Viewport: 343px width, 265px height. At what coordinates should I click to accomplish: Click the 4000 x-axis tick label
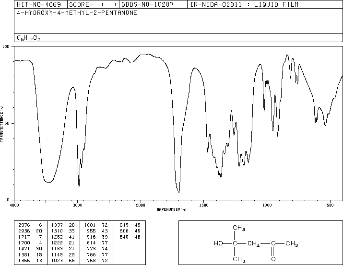[14, 205]
